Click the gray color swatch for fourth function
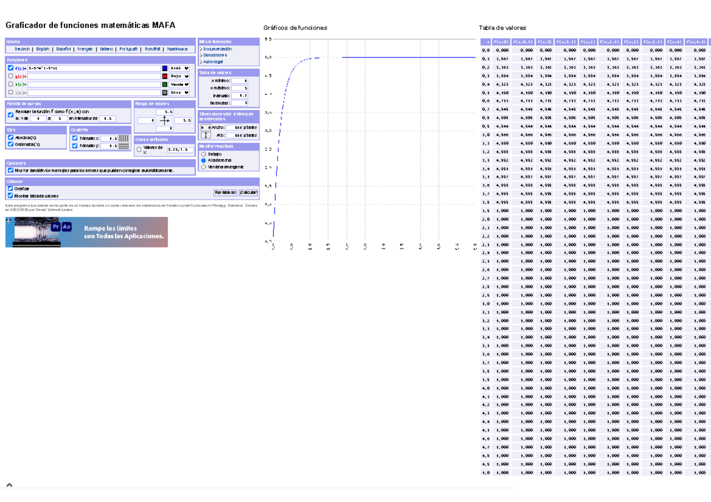This screenshot has width=711, height=502. pos(165,92)
